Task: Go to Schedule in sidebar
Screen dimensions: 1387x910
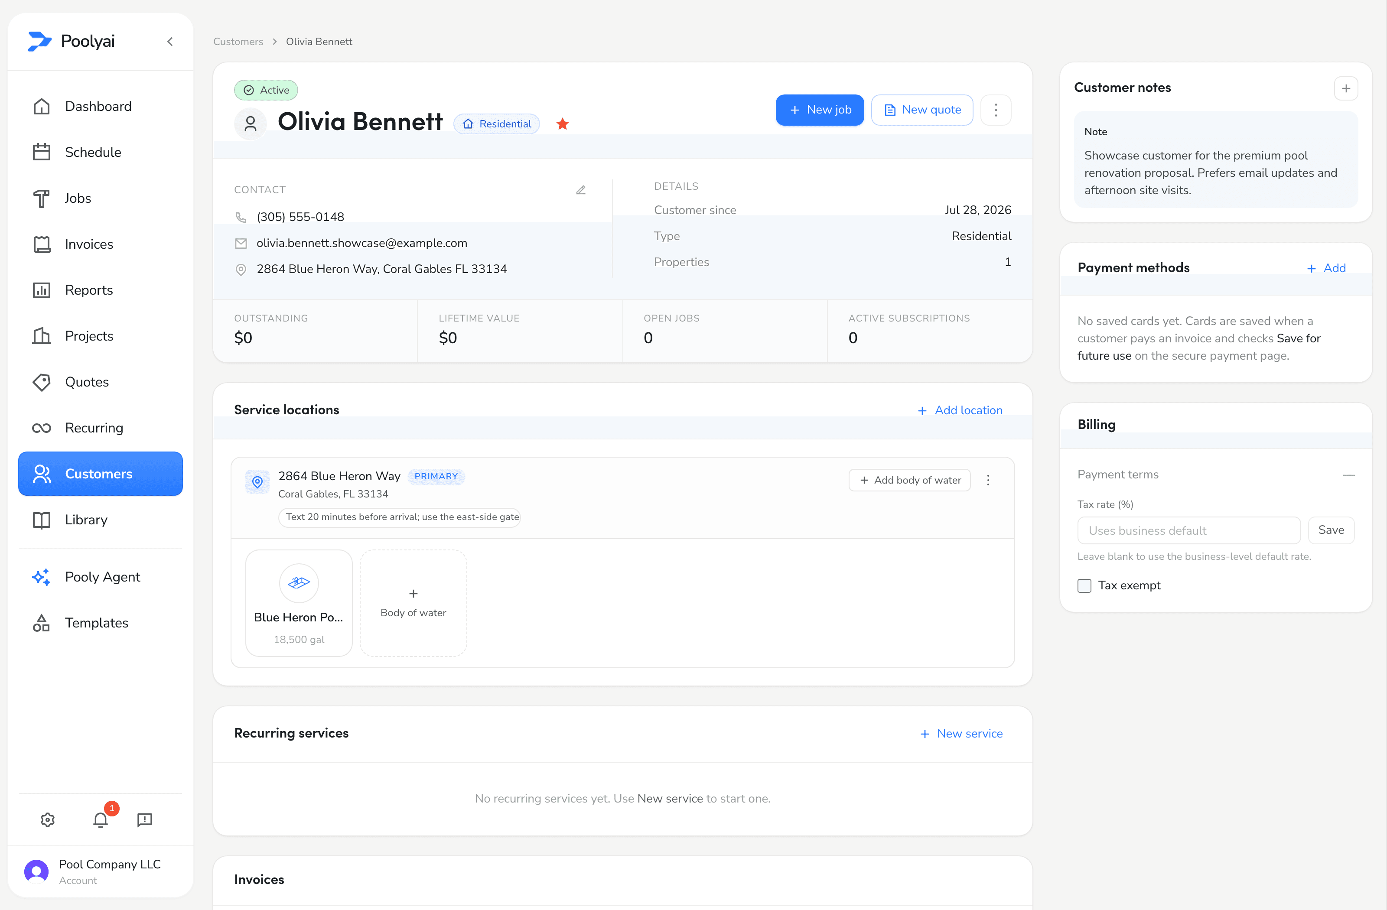Action: click(100, 153)
